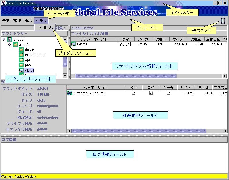Open the 操作 menu
Screen dimensions: 229x180
[17, 21]
